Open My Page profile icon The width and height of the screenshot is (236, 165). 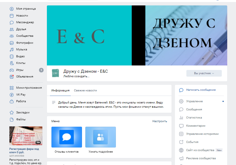[x=11, y=9]
